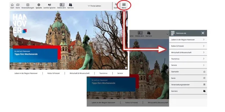Open Leben in der Region Hannover nav link
Image resolution: width=225 pixels, height=112 pixels.
click(x=26, y=73)
